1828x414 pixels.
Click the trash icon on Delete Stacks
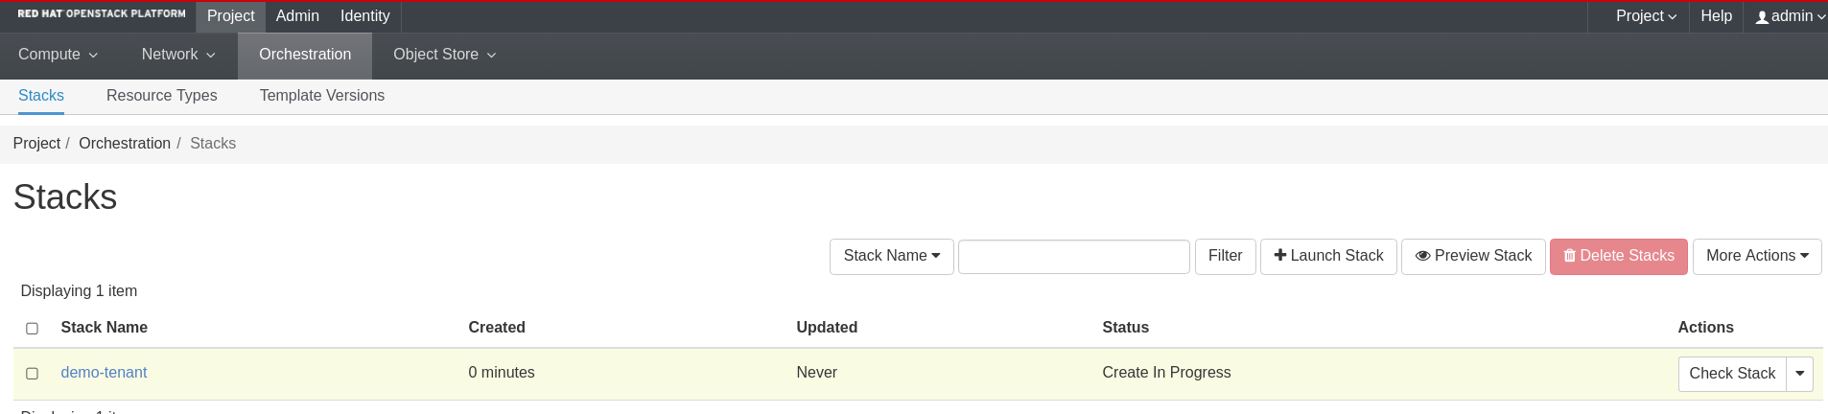[x=1570, y=256]
